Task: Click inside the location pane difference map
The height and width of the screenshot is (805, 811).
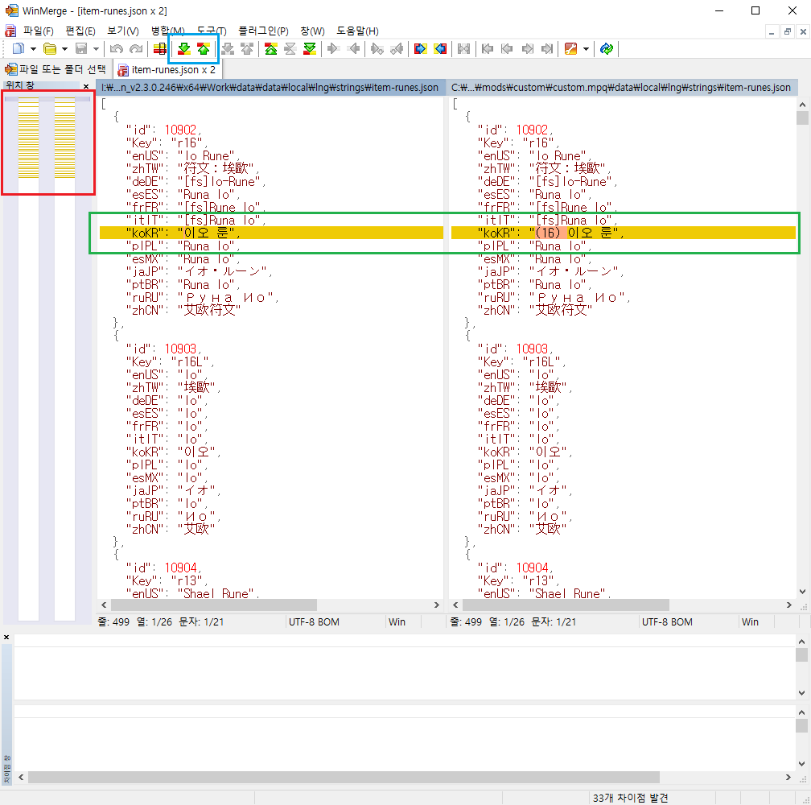Action: click(47, 357)
